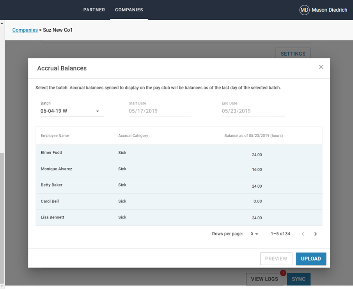
Task: Open VIEW LOGS
Action: (x=264, y=279)
